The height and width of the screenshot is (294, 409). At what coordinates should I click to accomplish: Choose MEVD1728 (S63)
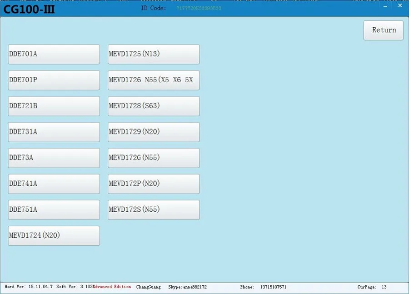coord(154,106)
